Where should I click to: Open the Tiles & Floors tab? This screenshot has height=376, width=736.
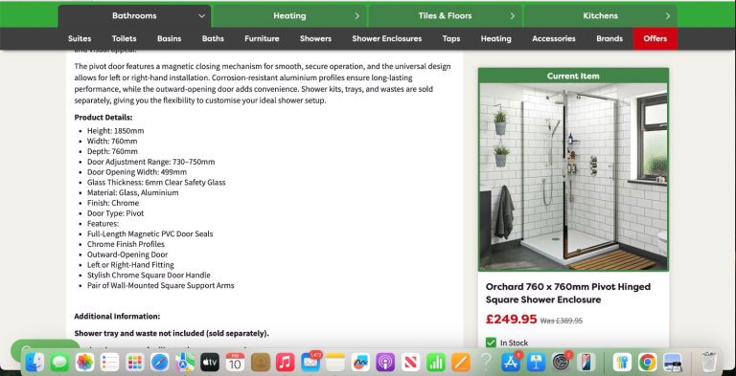pyautogui.click(x=446, y=16)
